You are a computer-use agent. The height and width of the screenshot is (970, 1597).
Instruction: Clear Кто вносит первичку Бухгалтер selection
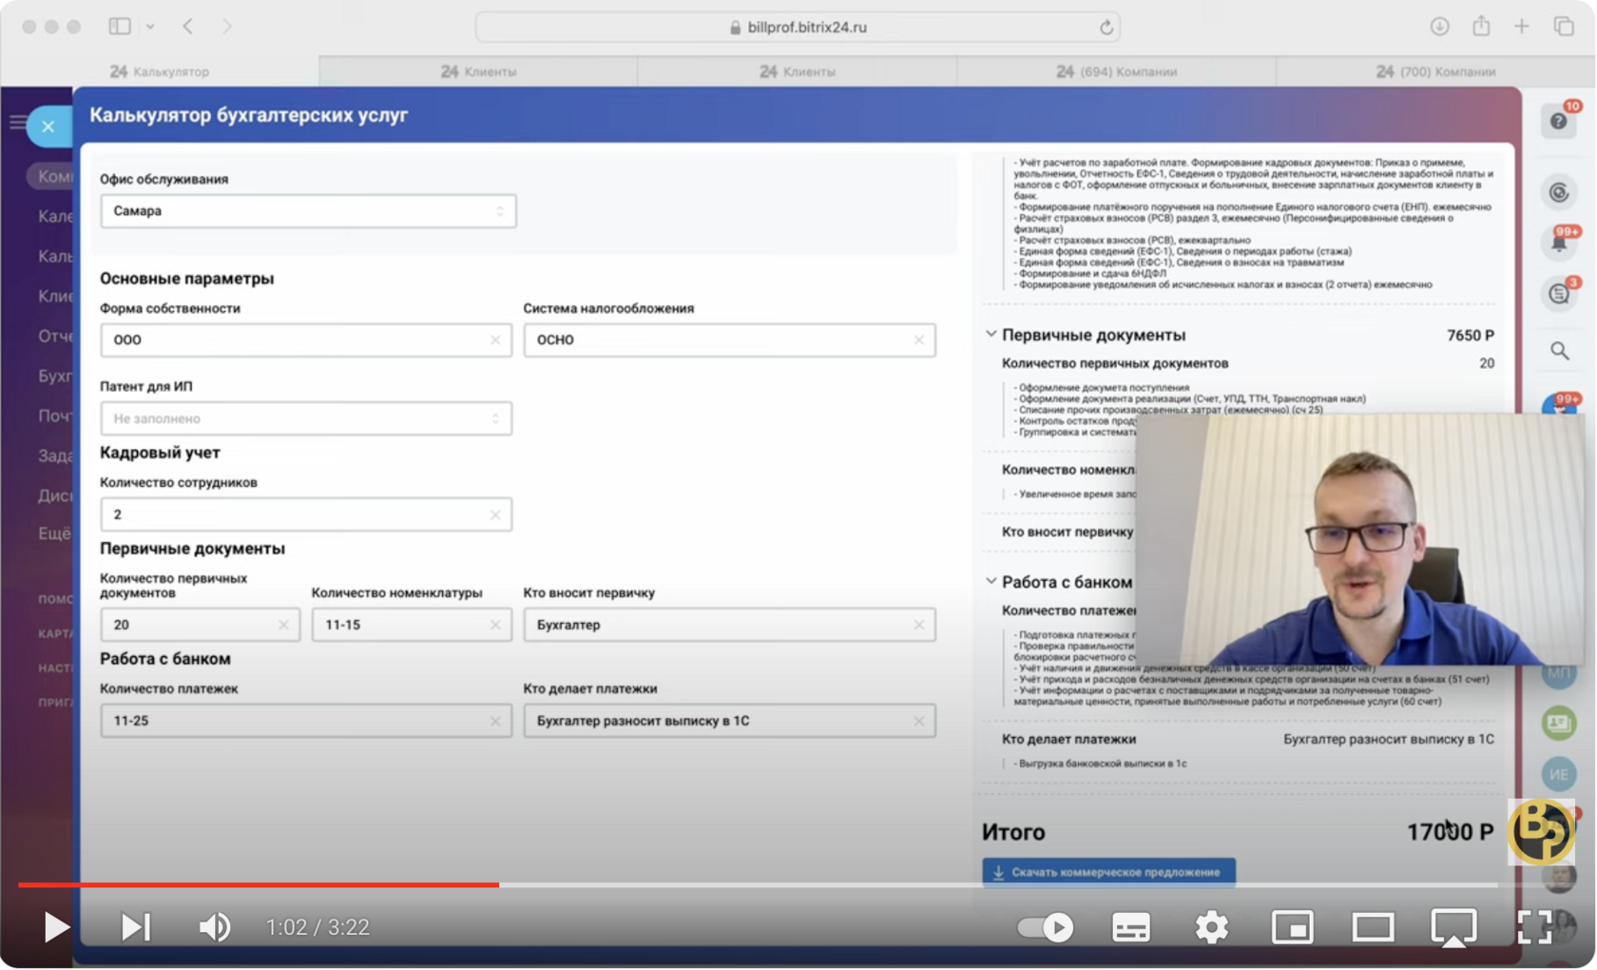(919, 626)
